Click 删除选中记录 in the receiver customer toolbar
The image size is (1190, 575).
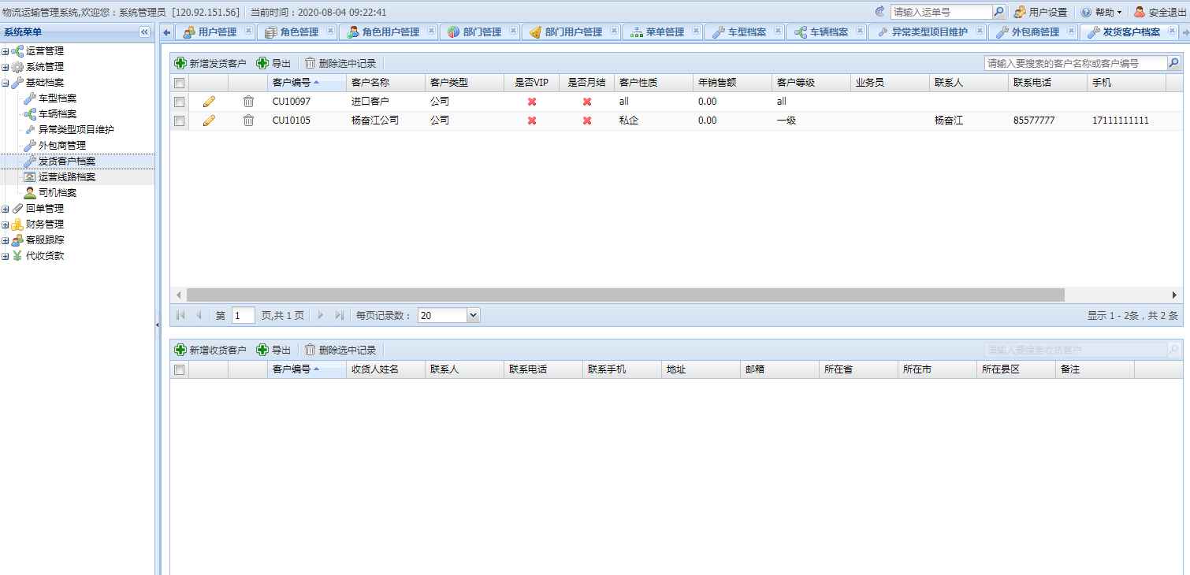[x=340, y=350]
